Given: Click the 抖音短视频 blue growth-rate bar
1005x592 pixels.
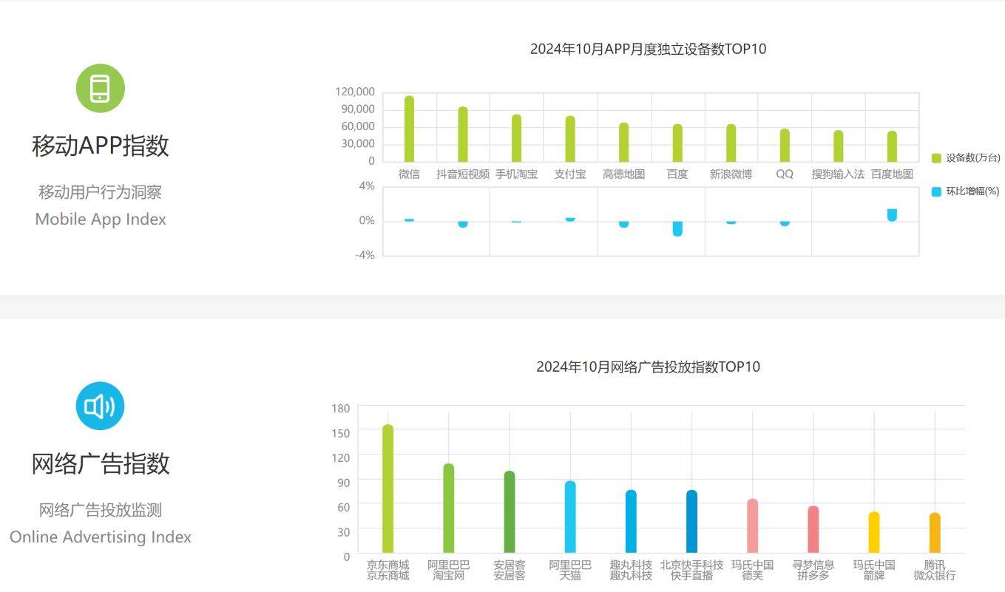Looking at the screenshot, I should click(x=463, y=224).
